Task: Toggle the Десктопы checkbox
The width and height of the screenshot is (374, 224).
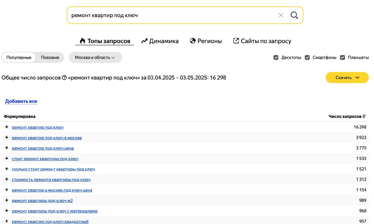Action: pyautogui.click(x=276, y=58)
